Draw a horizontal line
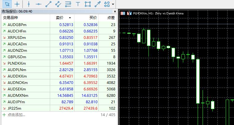This screenshot has width=234, height=125. coord(38,4)
